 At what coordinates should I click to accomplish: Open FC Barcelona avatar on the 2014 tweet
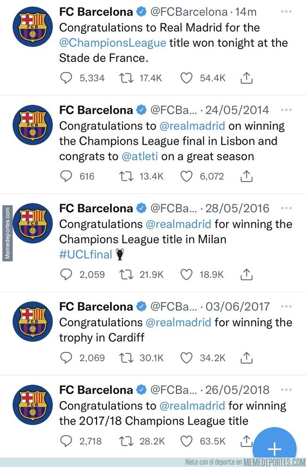[32, 125]
